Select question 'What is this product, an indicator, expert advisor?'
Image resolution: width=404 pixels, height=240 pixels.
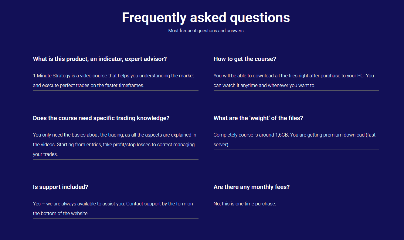(100, 59)
